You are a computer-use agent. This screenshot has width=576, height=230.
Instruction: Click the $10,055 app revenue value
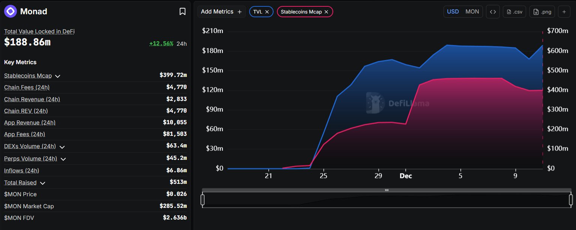(175, 122)
